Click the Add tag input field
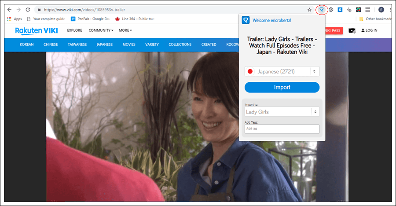This screenshot has width=396, height=206. point(282,129)
